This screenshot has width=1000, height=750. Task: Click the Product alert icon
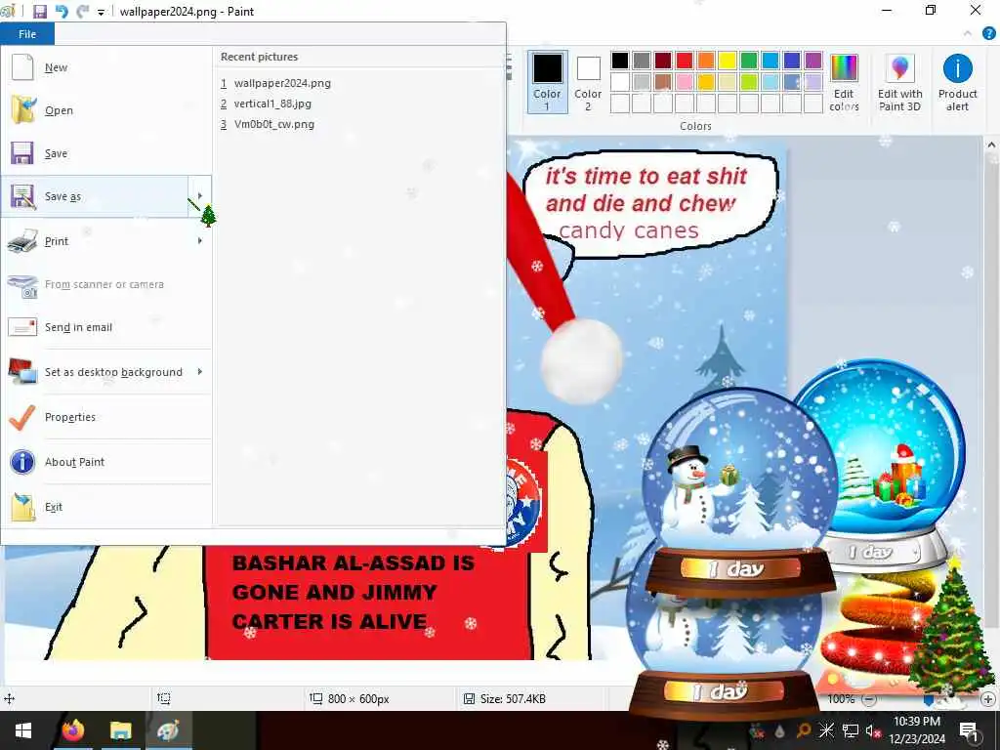pos(957,68)
